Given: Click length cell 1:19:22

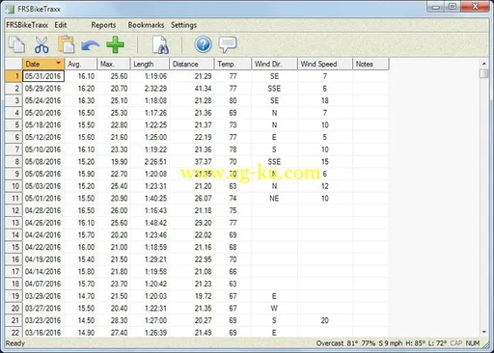Looking at the screenshot, I should click(150, 149).
